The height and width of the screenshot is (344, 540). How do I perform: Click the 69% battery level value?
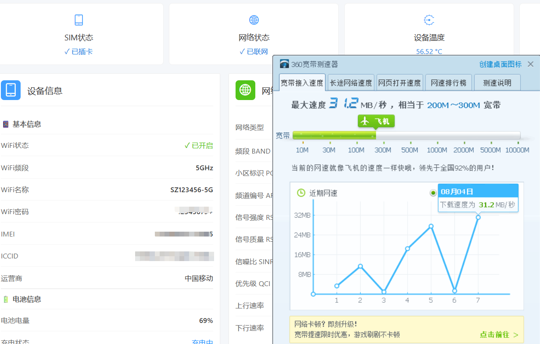[206, 321]
